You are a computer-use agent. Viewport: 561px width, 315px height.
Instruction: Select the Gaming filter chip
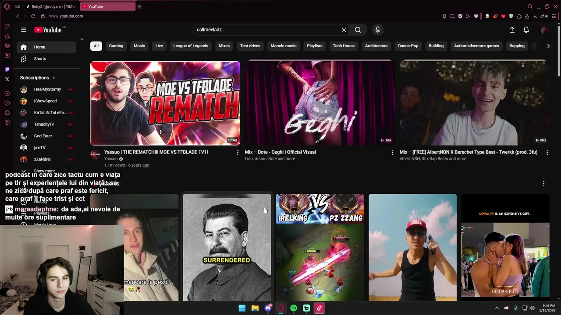pos(116,46)
